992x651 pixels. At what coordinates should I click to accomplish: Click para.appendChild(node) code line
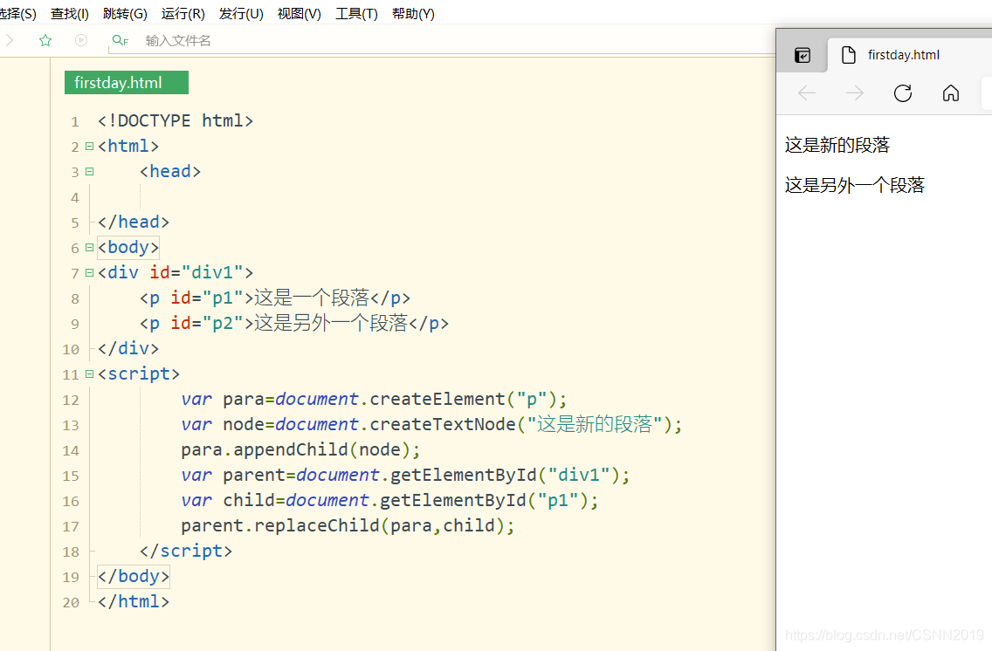point(300,449)
